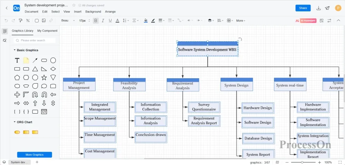Click the download icon in header
Image resolution: width=345 pixels, height=165 pixels.
(x=318, y=8)
